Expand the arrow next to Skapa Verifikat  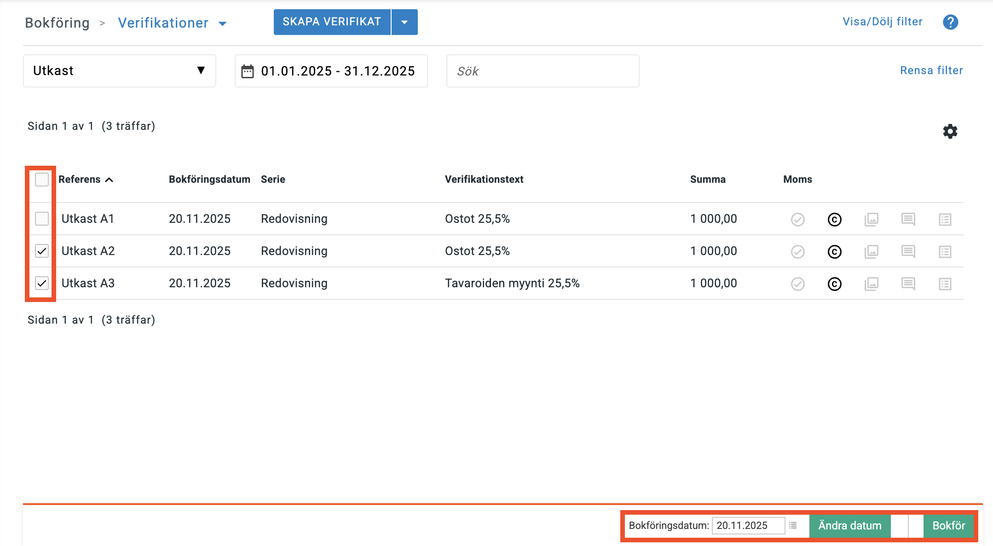click(x=404, y=22)
